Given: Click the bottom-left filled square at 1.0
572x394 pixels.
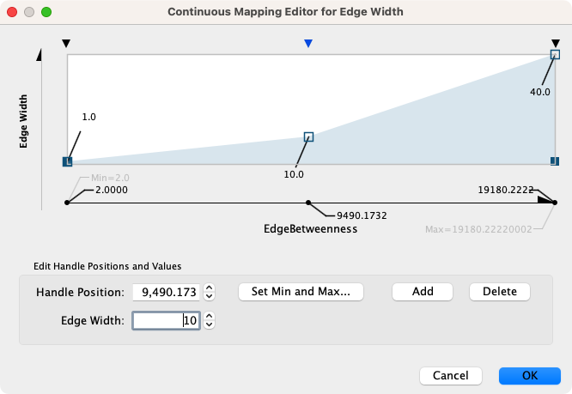Looking at the screenshot, I should coord(68,161).
